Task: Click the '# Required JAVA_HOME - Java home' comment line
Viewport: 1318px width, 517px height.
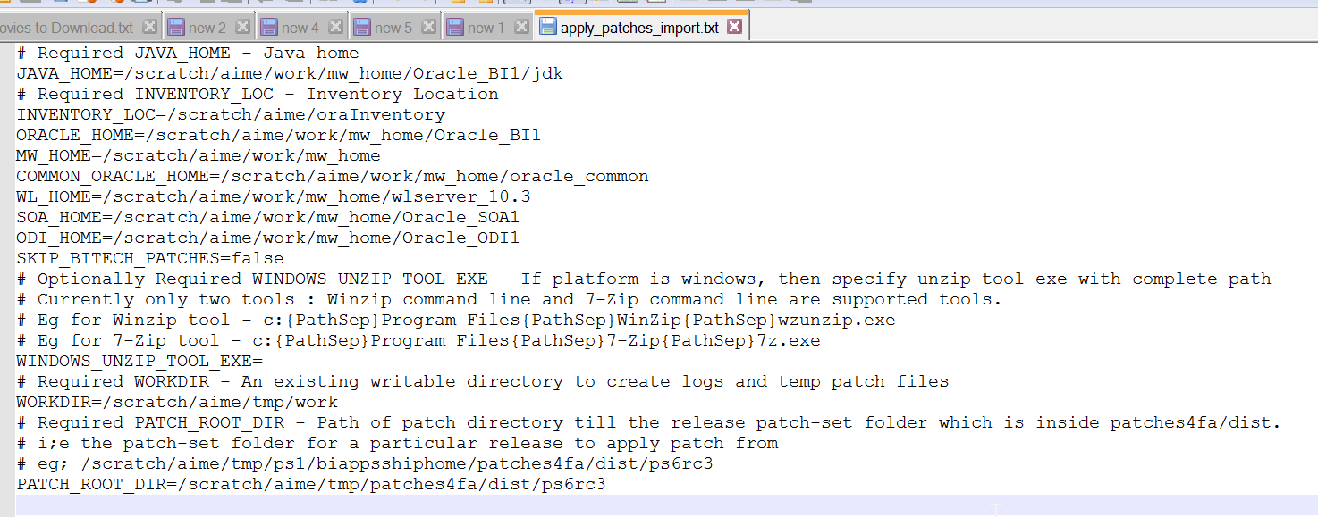Action: coord(188,53)
